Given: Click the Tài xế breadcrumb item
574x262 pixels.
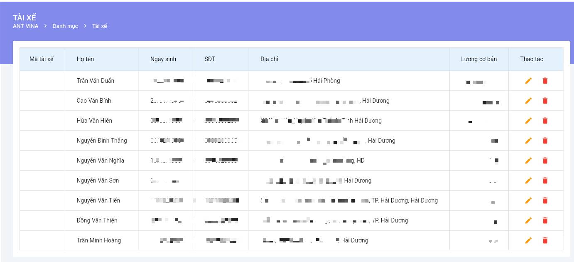Looking at the screenshot, I should 100,26.
